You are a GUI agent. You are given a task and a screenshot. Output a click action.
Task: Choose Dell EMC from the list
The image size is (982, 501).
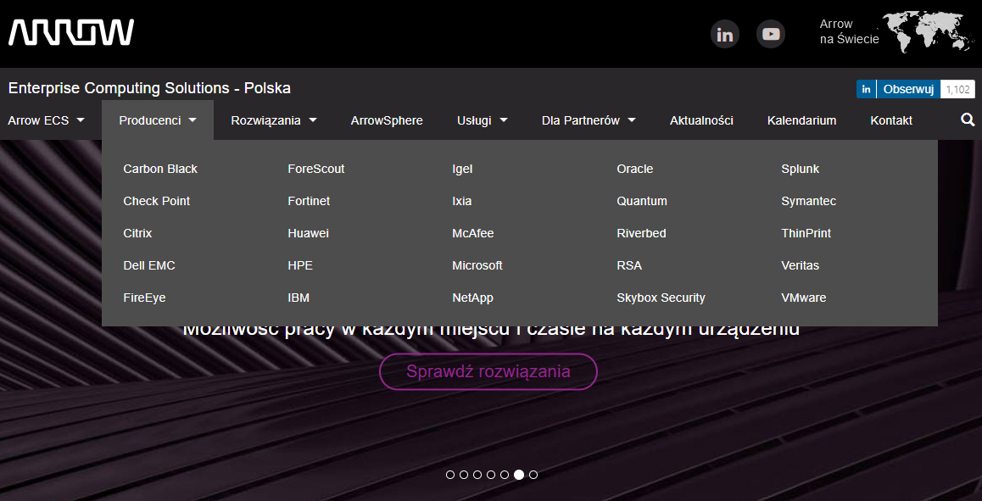pos(149,265)
